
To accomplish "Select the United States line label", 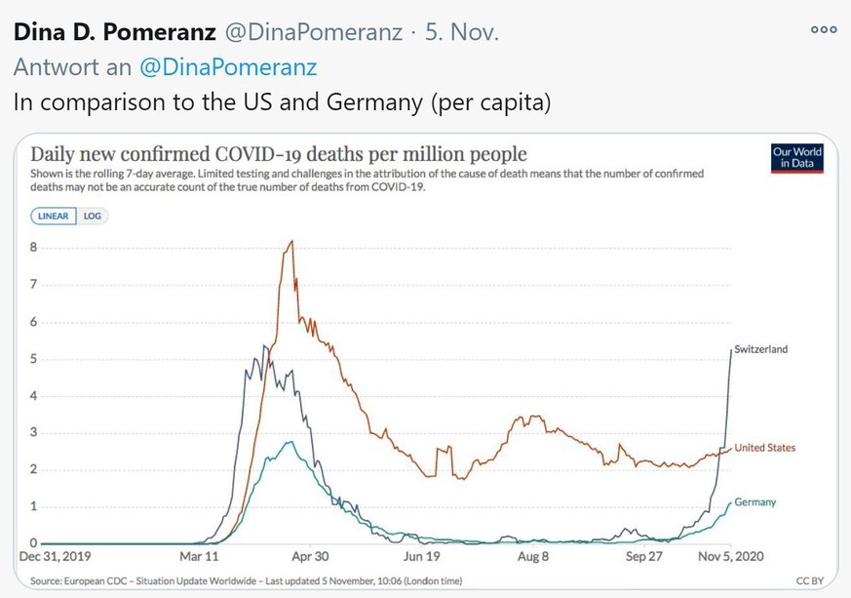I will 764,448.
